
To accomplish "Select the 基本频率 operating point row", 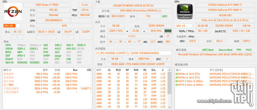I will point(48,78).
